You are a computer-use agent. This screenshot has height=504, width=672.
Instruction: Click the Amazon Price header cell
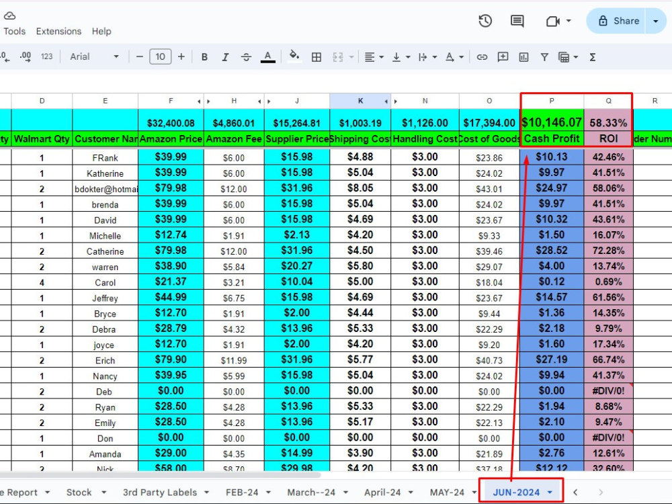coord(171,139)
